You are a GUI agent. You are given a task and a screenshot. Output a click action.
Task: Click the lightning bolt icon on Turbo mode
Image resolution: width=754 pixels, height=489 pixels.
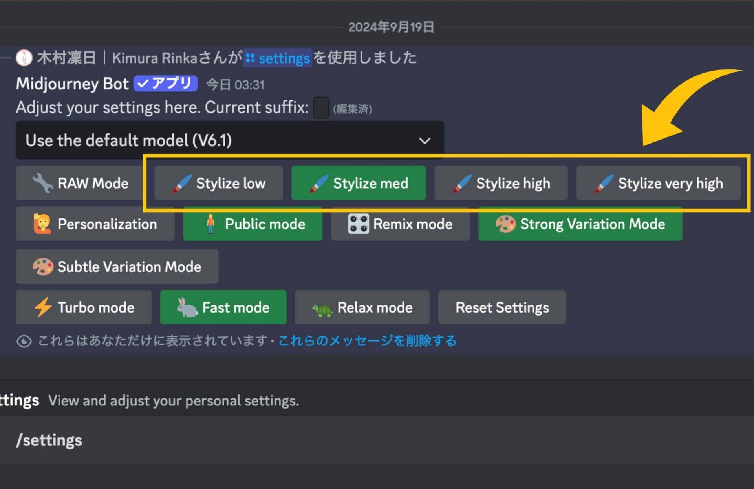pyautogui.click(x=43, y=307)
